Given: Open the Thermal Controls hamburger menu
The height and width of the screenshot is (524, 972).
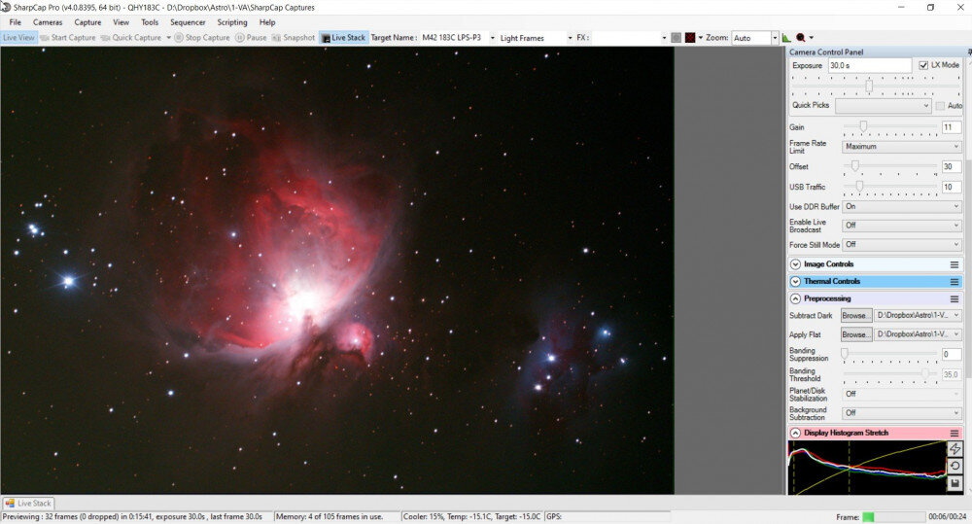Looking at the screenshot, I should [x=955, y=282].
